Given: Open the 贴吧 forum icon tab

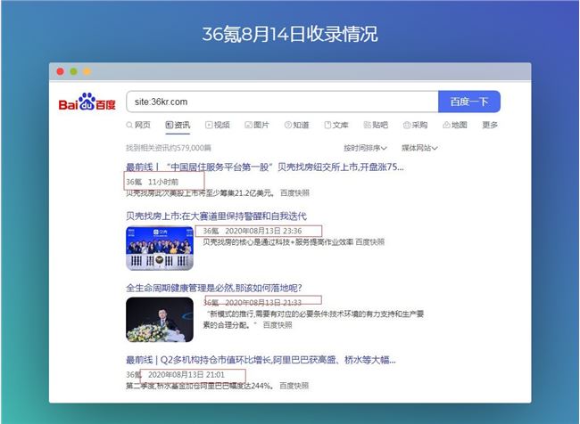Looking at the screenshot, I should pos(376,125).
